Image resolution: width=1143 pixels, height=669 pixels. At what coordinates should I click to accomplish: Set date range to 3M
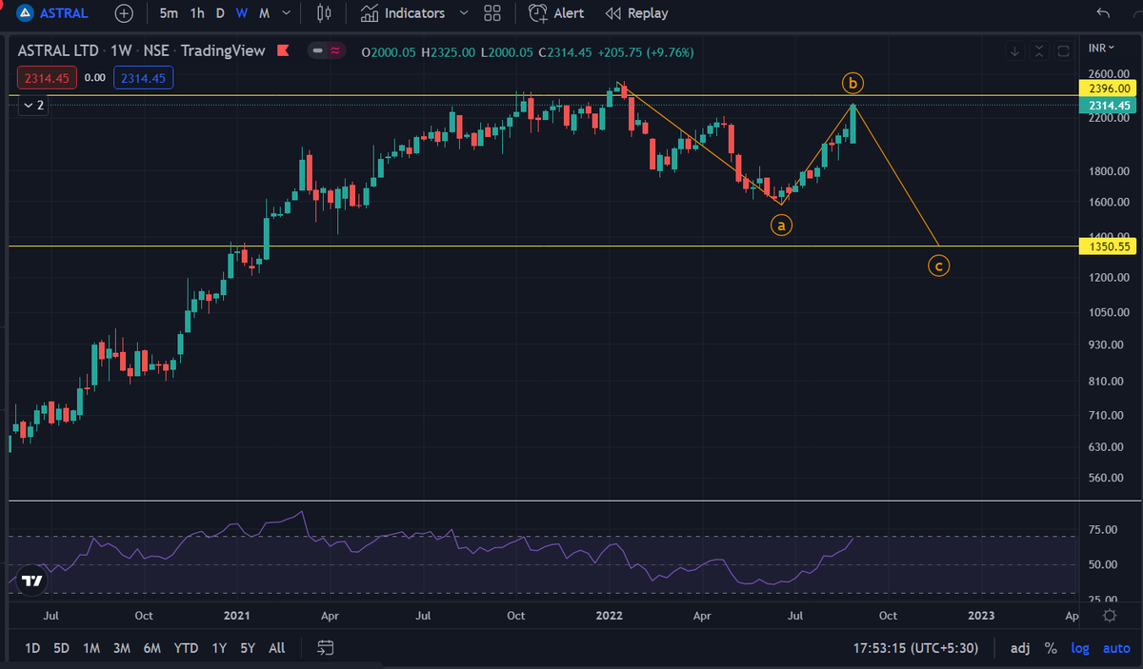click(x=121, y=648)
